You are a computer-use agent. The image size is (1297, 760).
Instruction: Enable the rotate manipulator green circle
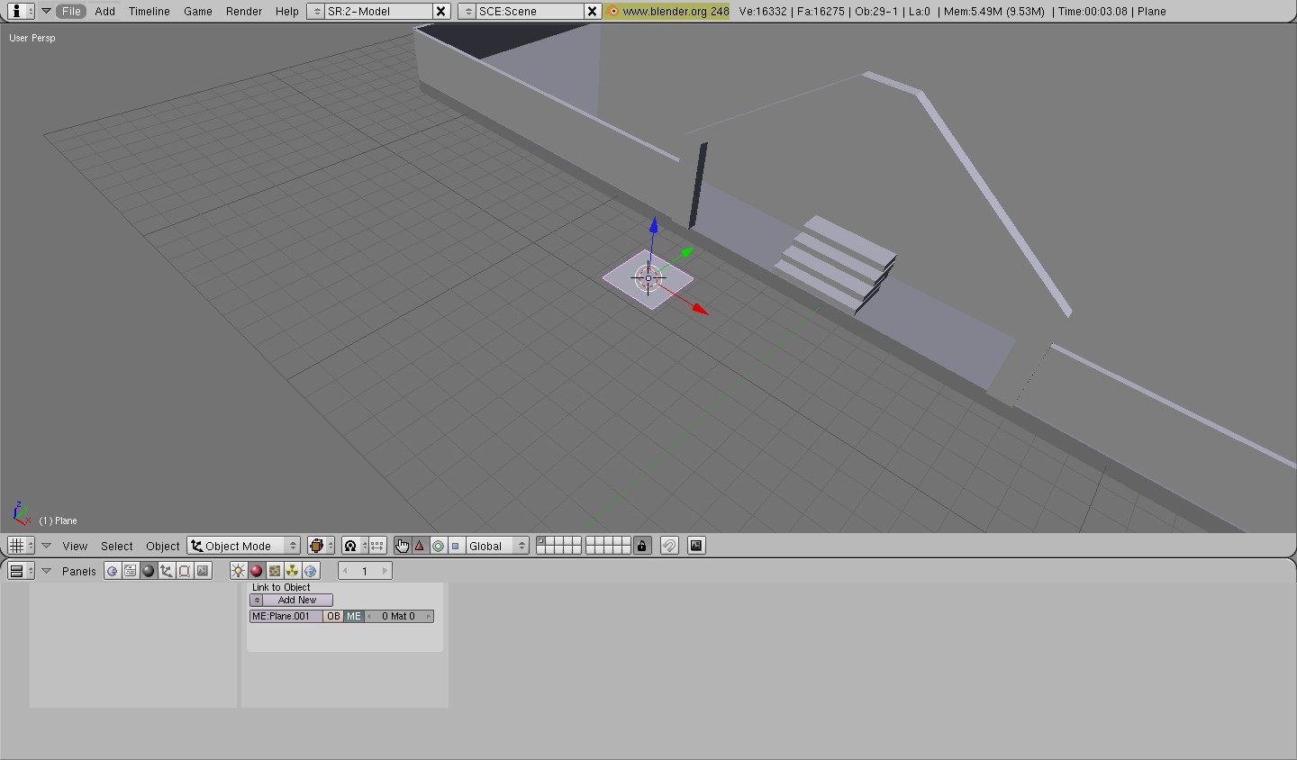(438, 546)
